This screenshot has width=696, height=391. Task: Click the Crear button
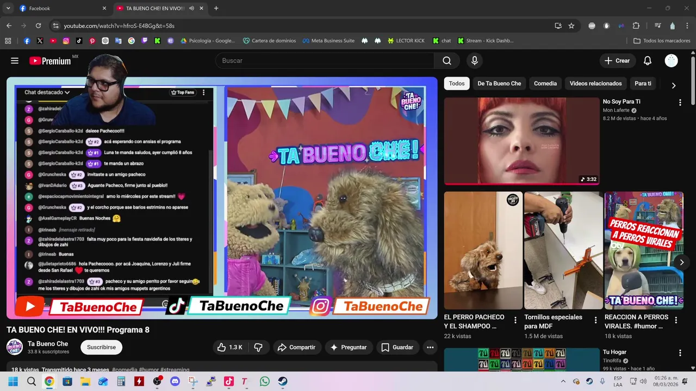617,61
